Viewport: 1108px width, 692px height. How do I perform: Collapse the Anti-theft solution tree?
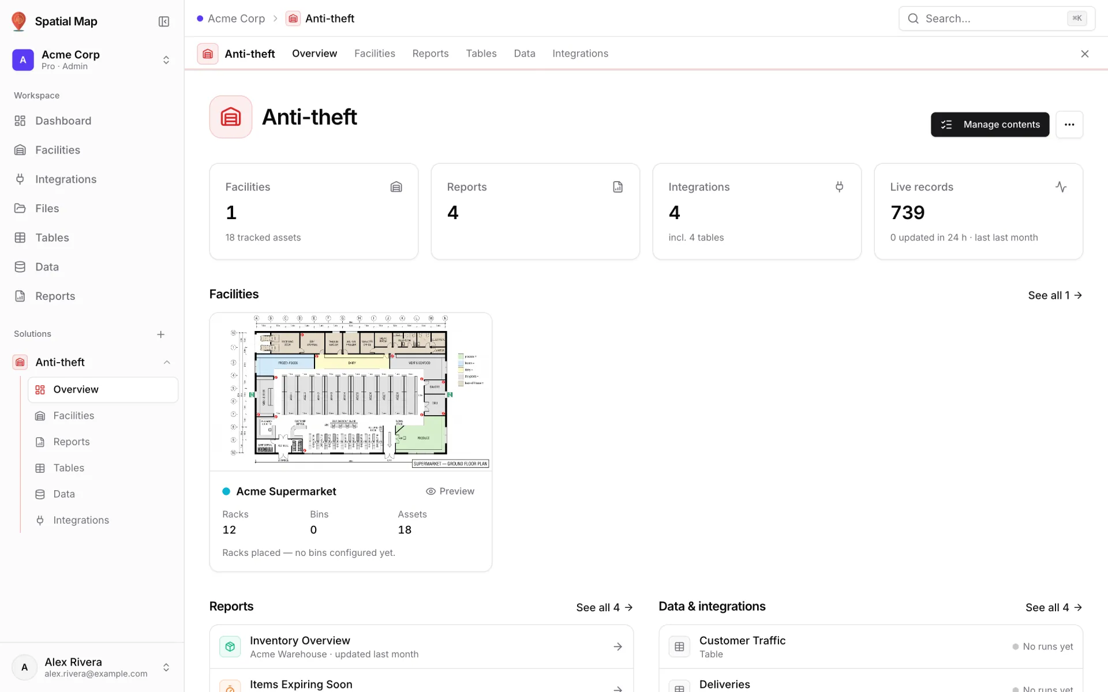click(x=167, y=362)
